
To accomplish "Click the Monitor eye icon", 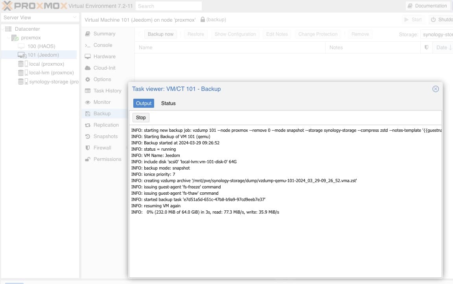I will (88, 102).
